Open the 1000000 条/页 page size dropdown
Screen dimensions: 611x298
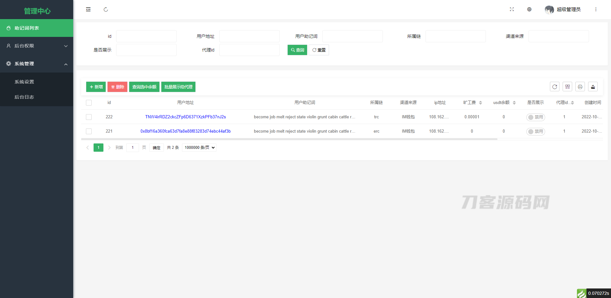(x=199, y=147)
